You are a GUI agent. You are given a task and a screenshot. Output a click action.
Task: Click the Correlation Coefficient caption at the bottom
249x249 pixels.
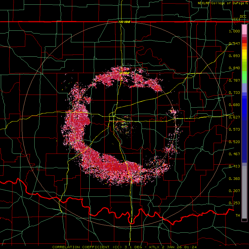click(x=124, y=247)
